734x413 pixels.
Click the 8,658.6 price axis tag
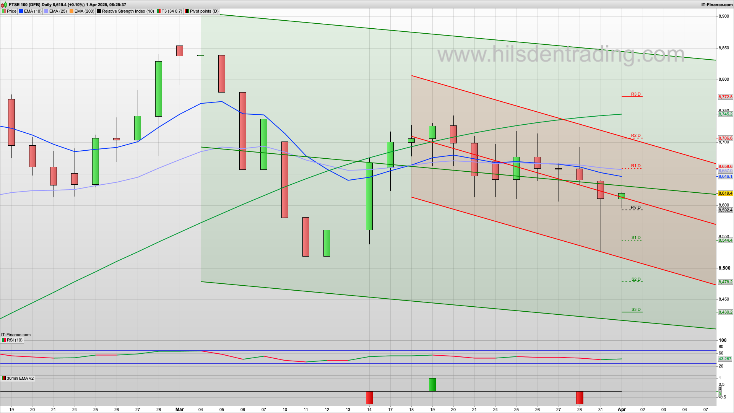click(x=725, y=166)
